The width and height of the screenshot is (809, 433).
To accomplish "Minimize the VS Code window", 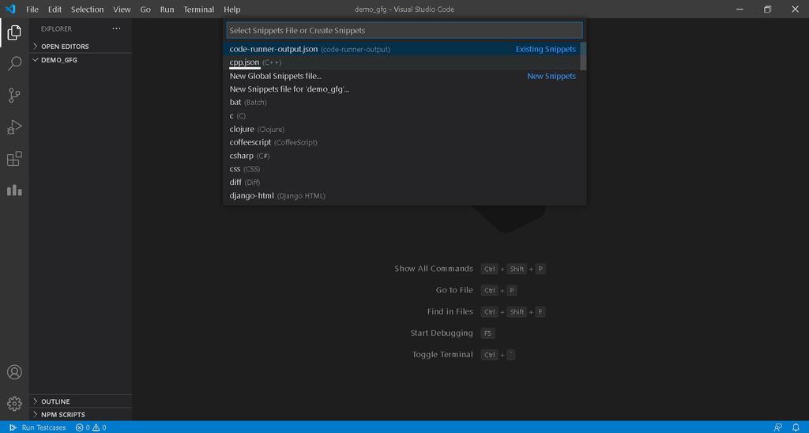I will 739,9.
